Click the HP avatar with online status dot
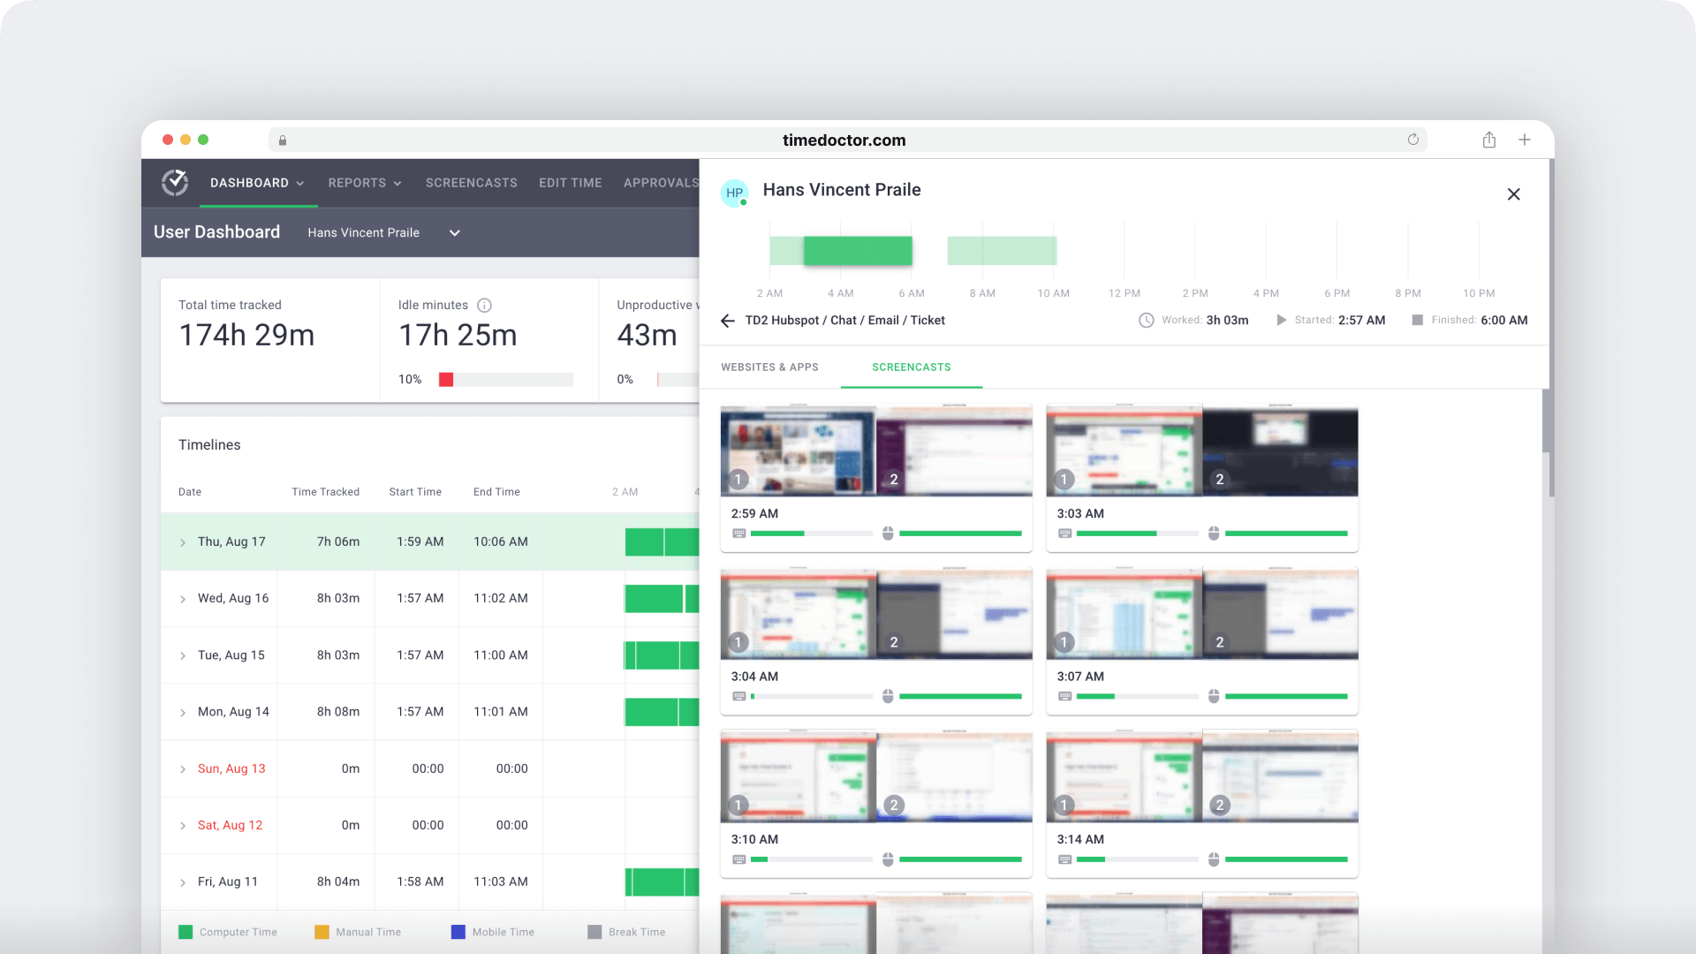This screenshot has width=1696, height=954. pos(735,193)
